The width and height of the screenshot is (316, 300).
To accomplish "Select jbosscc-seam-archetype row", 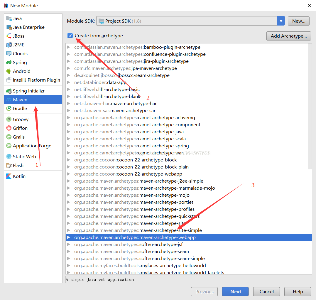I will 189,75.
